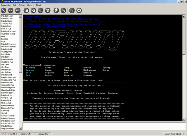This screenshot has width=187, height=136.
Task: Click the CAPS status bar indicator
Action: [x=4, y=134]
